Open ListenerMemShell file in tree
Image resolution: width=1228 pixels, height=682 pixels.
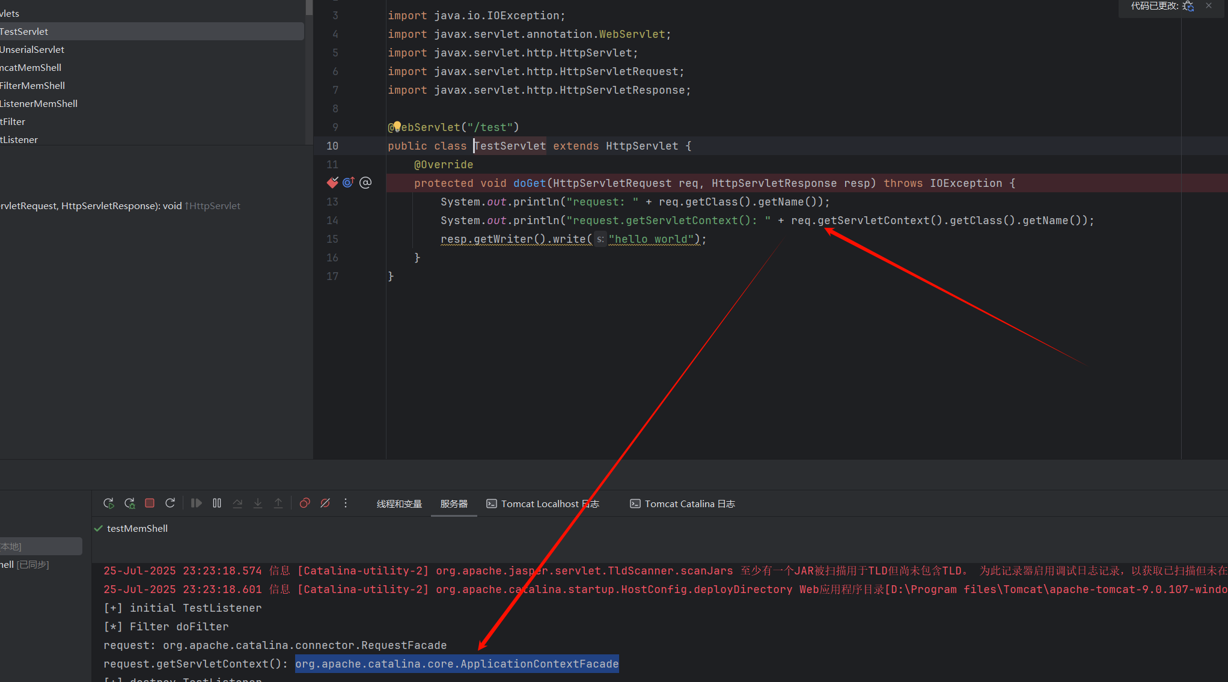(39, 103)
